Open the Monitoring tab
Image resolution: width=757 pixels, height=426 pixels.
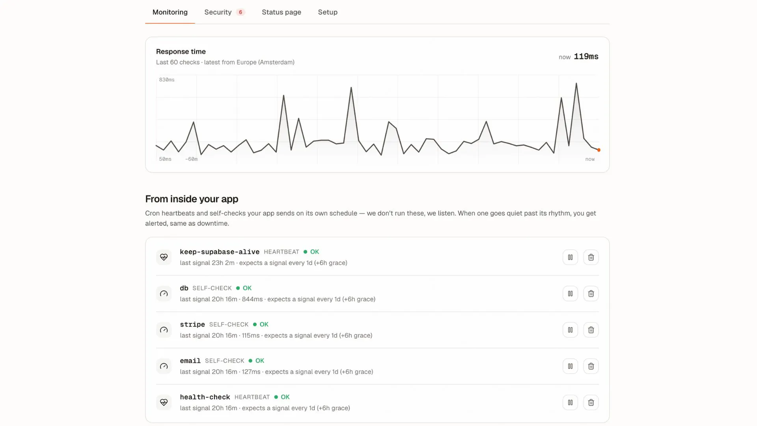[x=170, y=12]
